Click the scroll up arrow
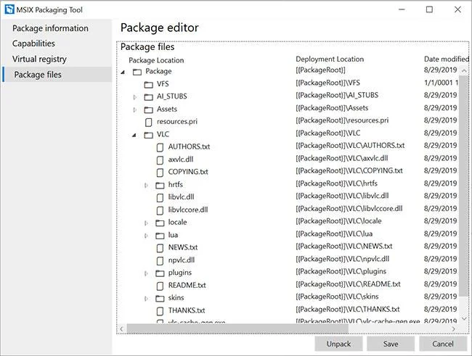The image size is (472, 356). [464, 71]
